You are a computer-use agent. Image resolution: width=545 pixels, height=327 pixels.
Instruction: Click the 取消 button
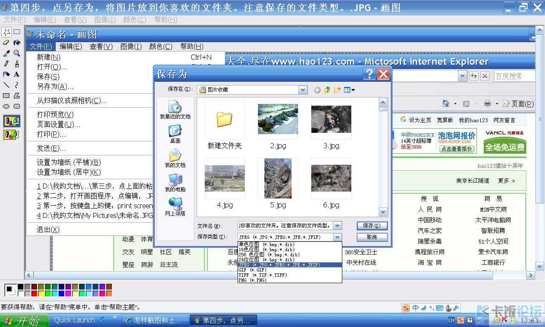372,237
